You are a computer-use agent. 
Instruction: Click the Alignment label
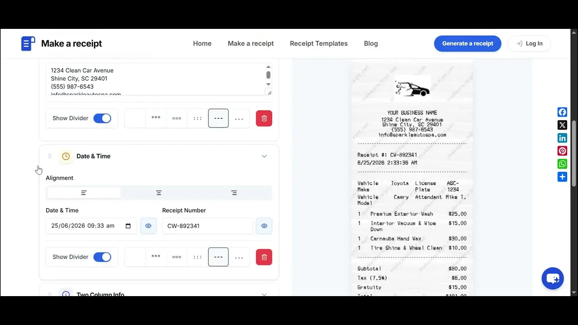pyautogui.click(x=59, y=178)
